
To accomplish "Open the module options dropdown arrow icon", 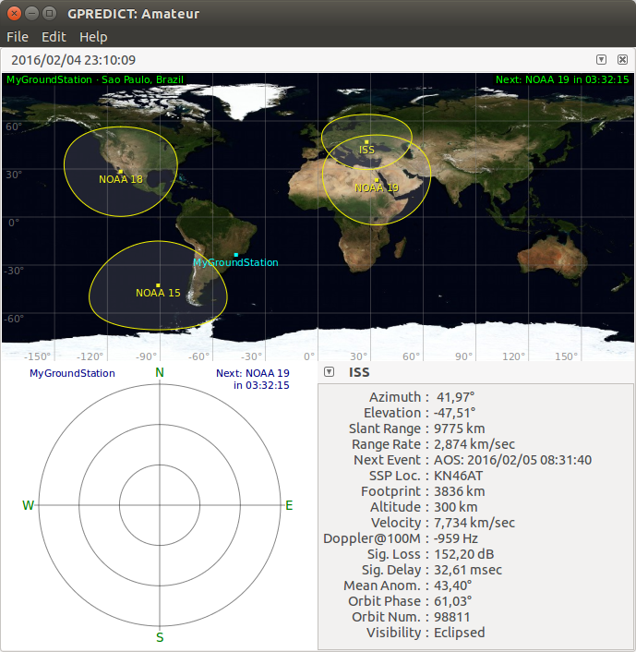I will point(601,59).
